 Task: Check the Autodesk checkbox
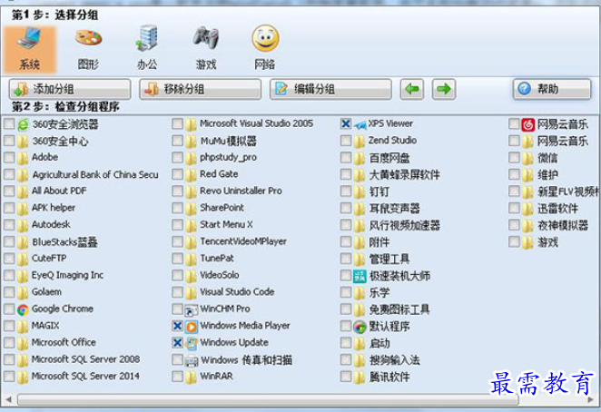click(9, 224)
